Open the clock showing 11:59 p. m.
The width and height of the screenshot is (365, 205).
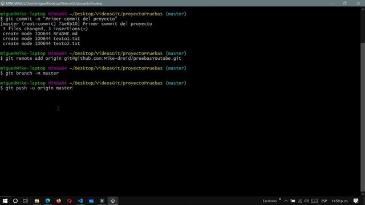pyautogui.click(x=340, y=201)
